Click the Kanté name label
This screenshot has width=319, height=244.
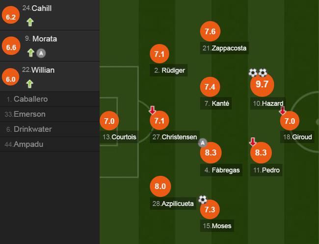click(216, 103)
